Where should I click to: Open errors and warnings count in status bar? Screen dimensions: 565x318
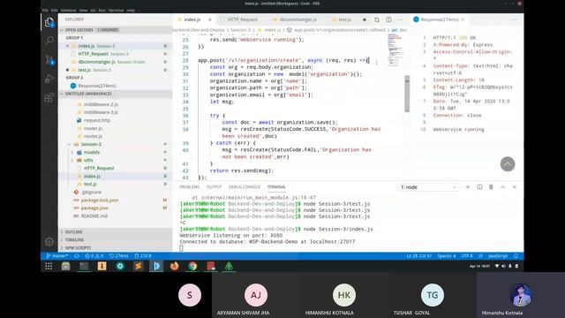[x=94, y=256]
